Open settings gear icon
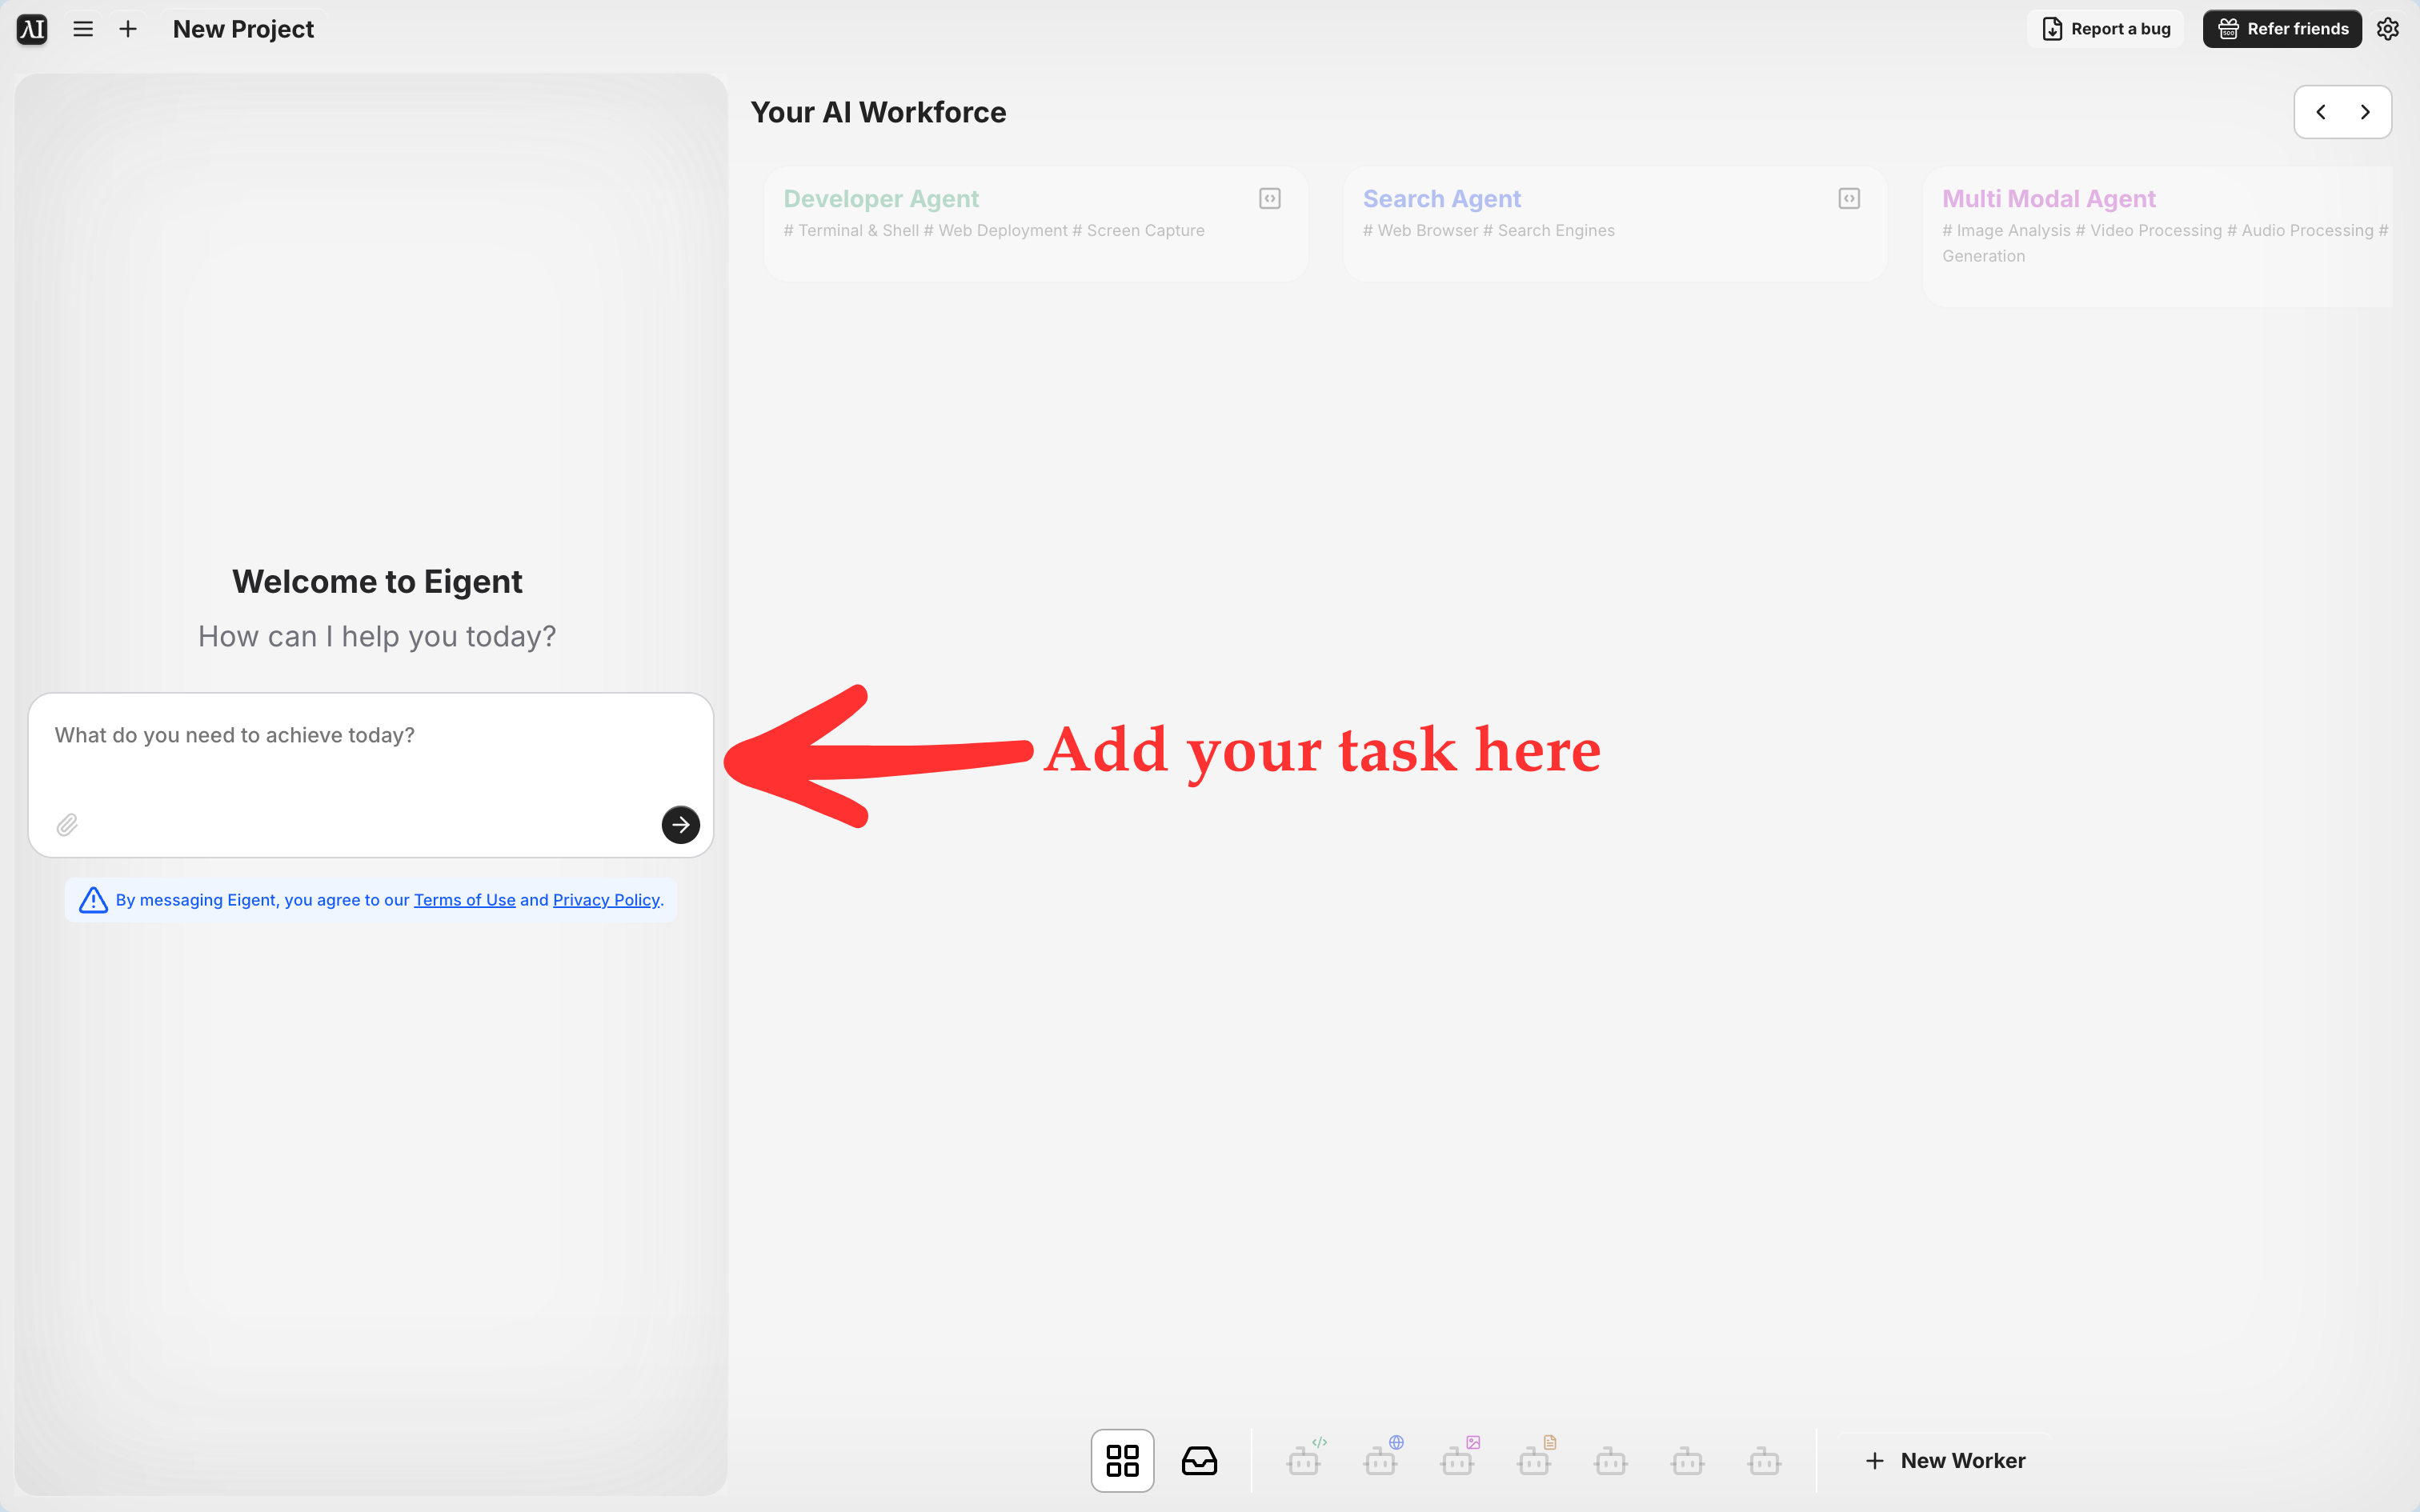This screenshot has width=2420, height=1512. coord(2388,29)
